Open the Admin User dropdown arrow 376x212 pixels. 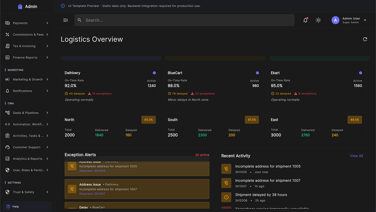(x=365, y=20)
